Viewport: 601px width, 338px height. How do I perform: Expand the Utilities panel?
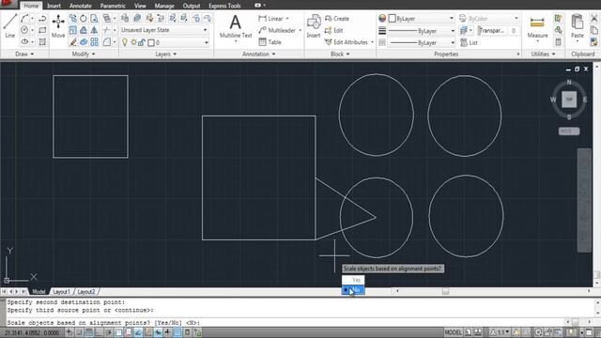[543, 54]
